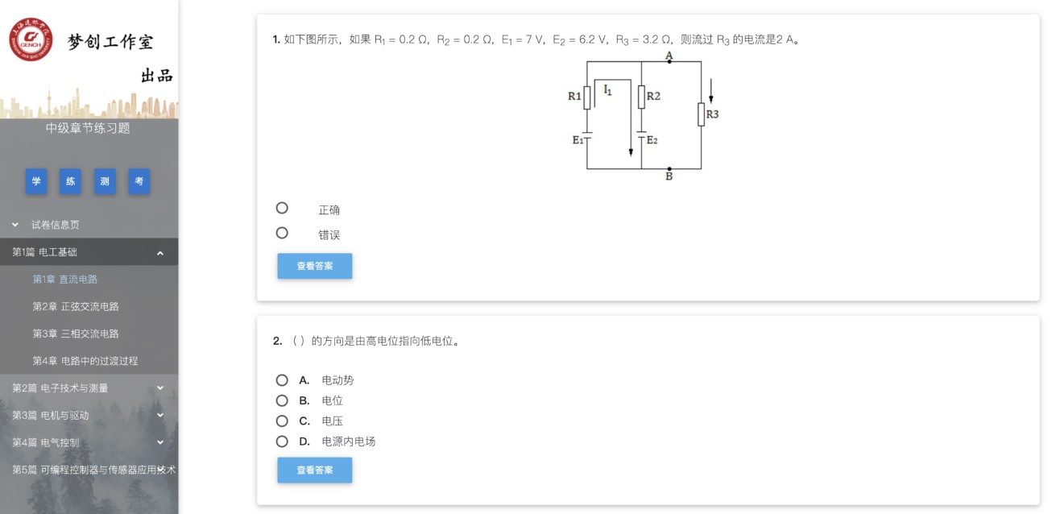Click the circuit diagram image
This screenshot has width=1060, height=514.
pos(644,116)
